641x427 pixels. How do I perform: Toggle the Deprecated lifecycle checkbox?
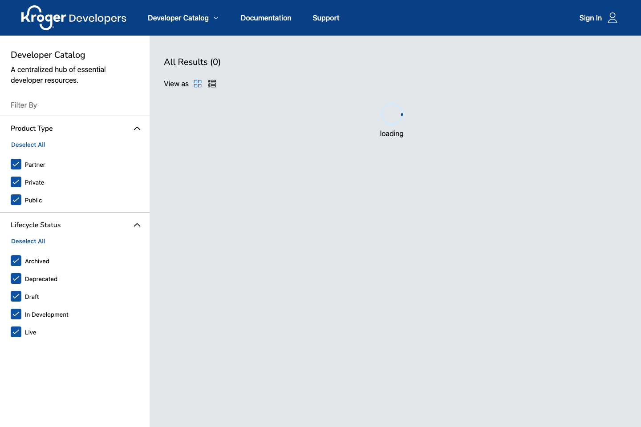pos(16,278)
